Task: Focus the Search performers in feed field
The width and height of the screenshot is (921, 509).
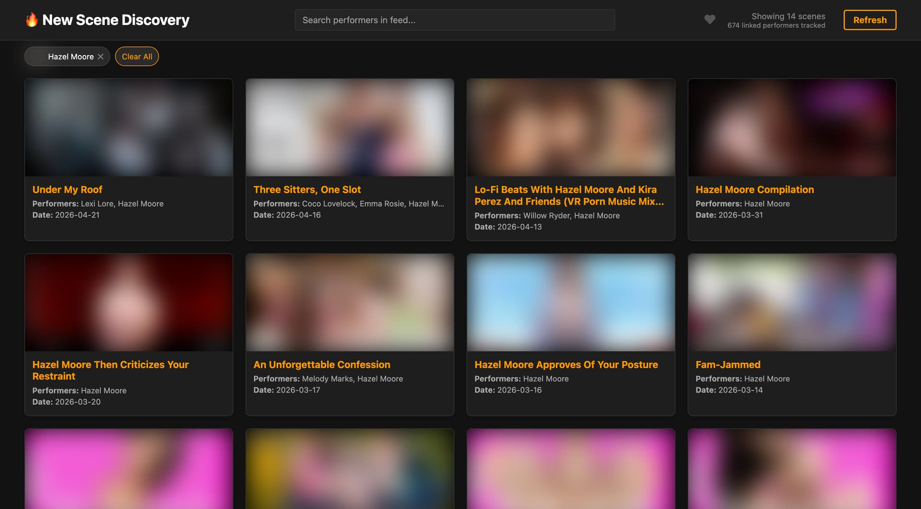Action: (454, 20)
